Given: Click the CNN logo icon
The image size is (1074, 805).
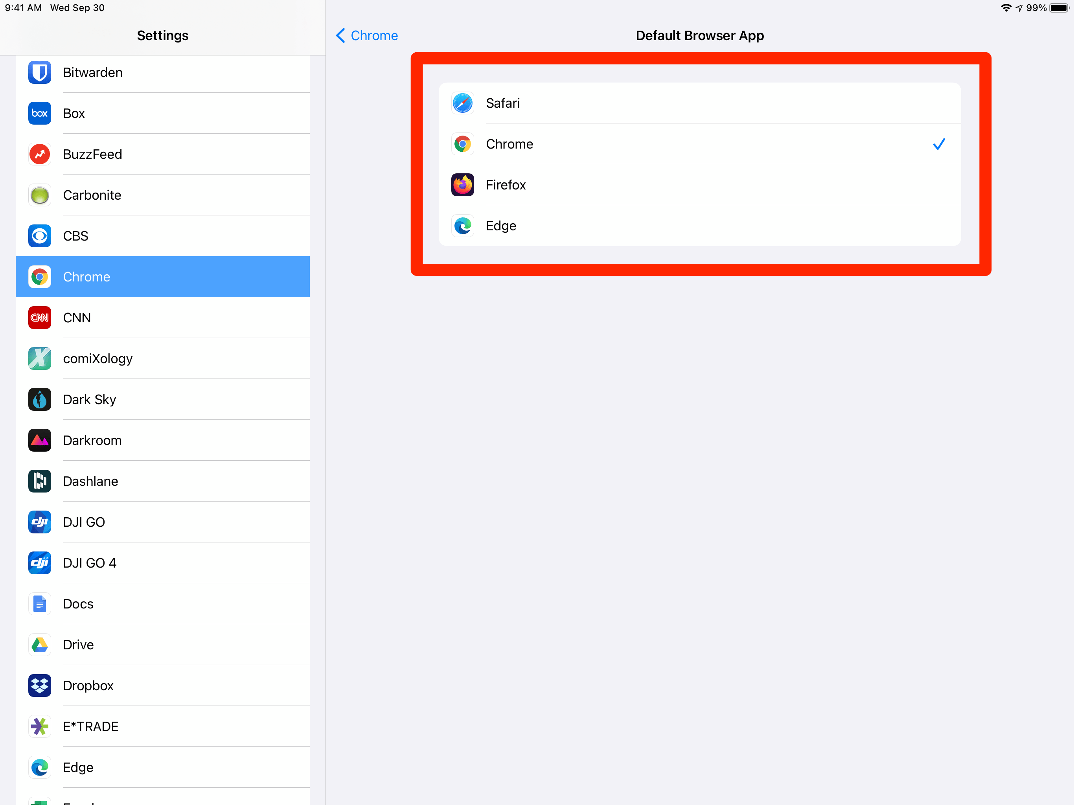Looking at the screenshot, I should coord(39,318).
